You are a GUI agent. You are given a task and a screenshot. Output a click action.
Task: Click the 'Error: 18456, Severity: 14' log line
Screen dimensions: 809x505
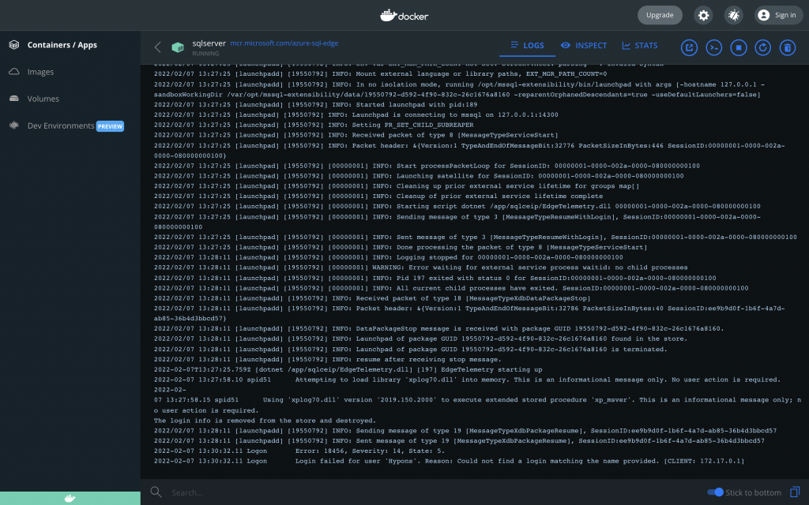click(299, 451)
